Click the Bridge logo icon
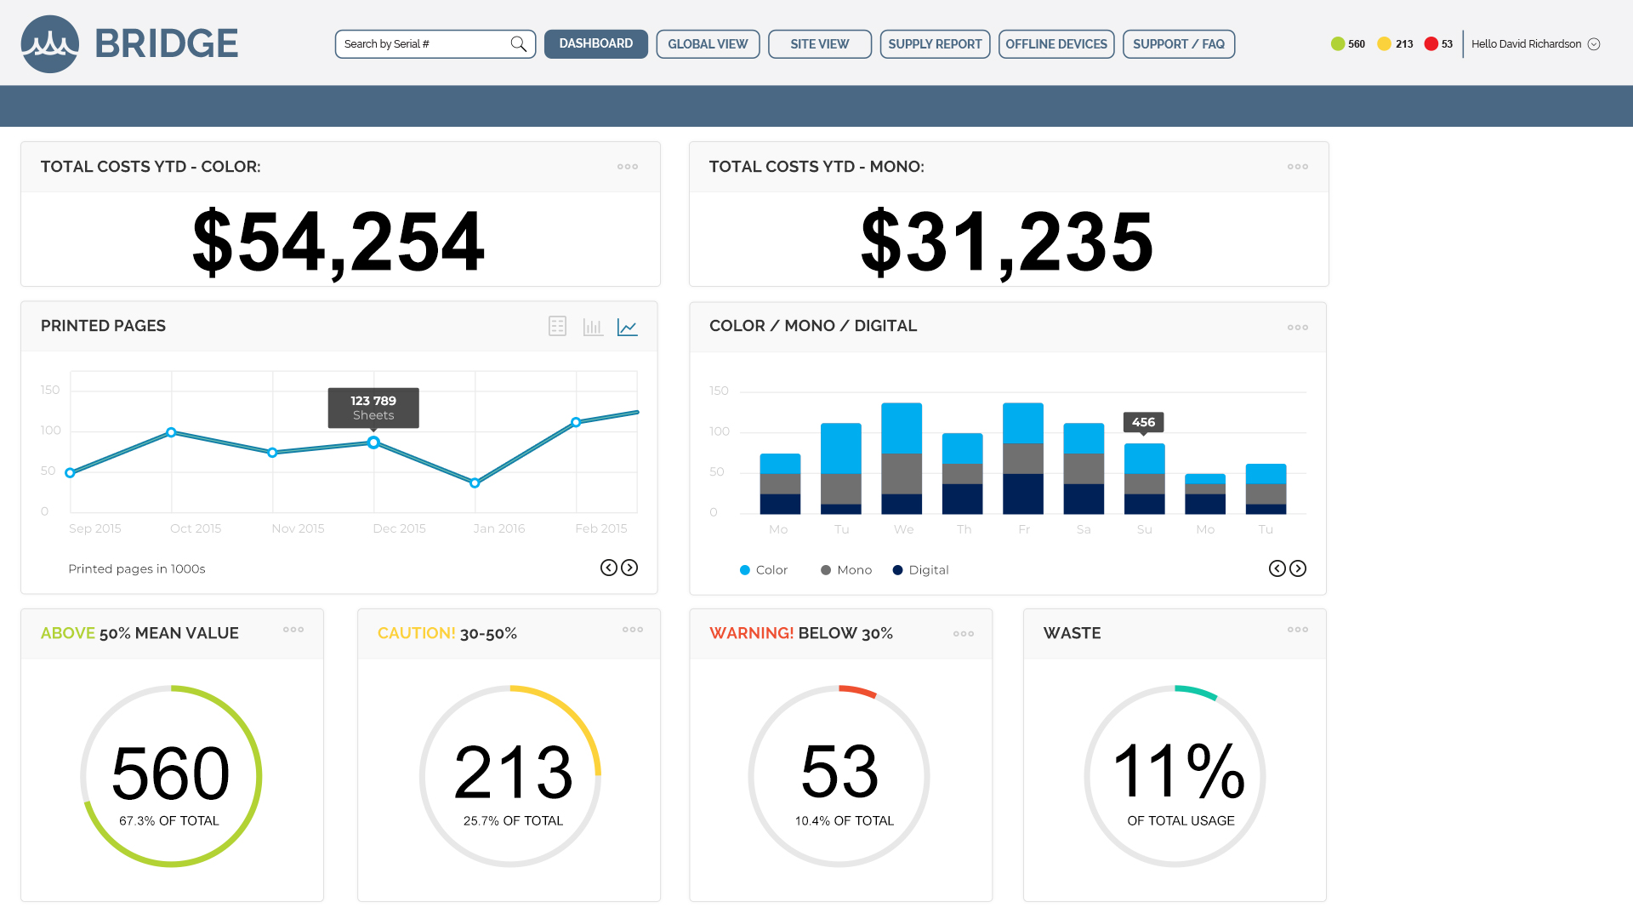Image resolution: width=1633 pixels, height=919 pixels. (x=50, y=43)
